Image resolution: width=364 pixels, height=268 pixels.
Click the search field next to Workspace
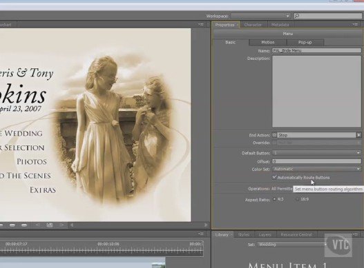coord(328,16)
